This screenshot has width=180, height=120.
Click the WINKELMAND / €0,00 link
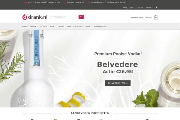pos(141,17)
